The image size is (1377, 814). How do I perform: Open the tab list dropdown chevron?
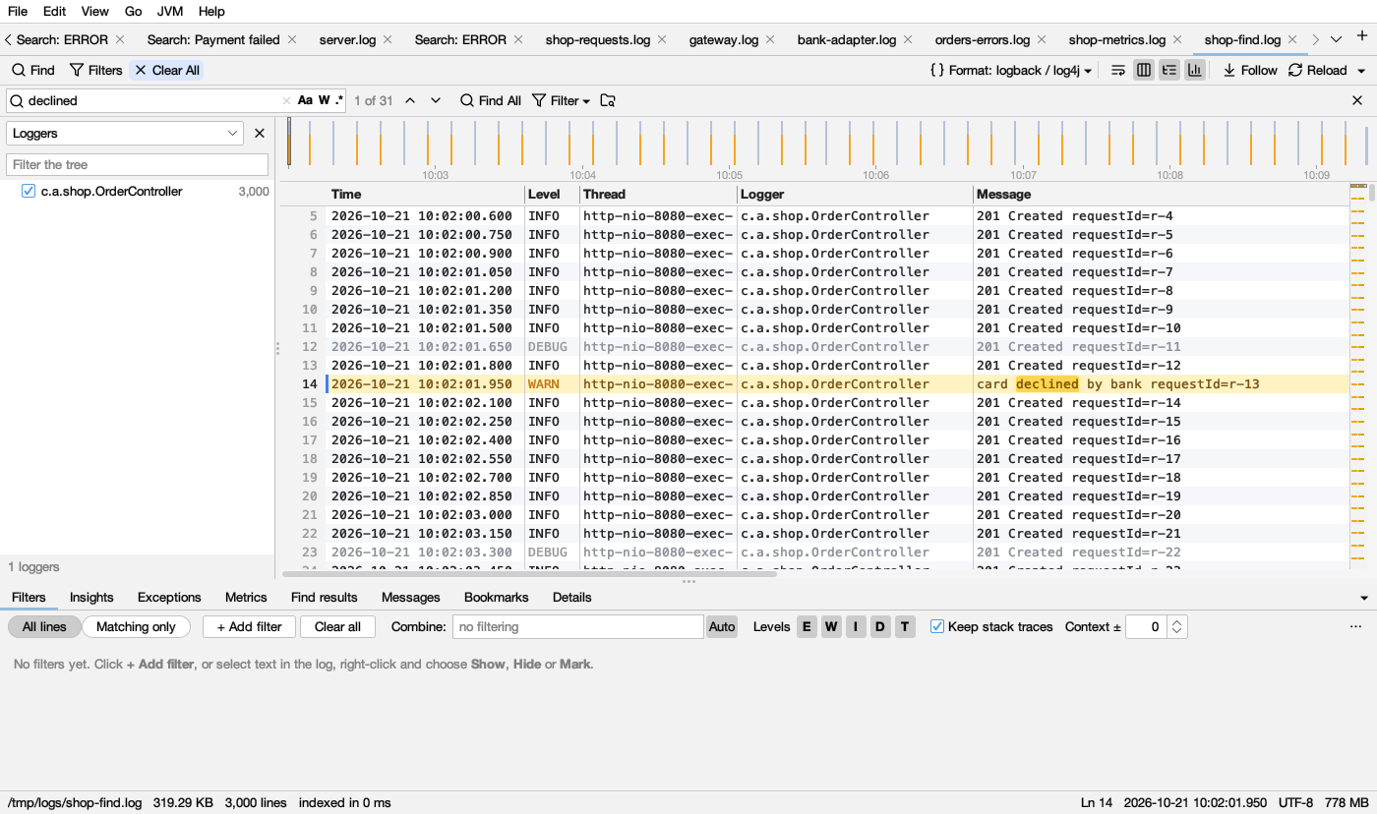[1336, 39]
